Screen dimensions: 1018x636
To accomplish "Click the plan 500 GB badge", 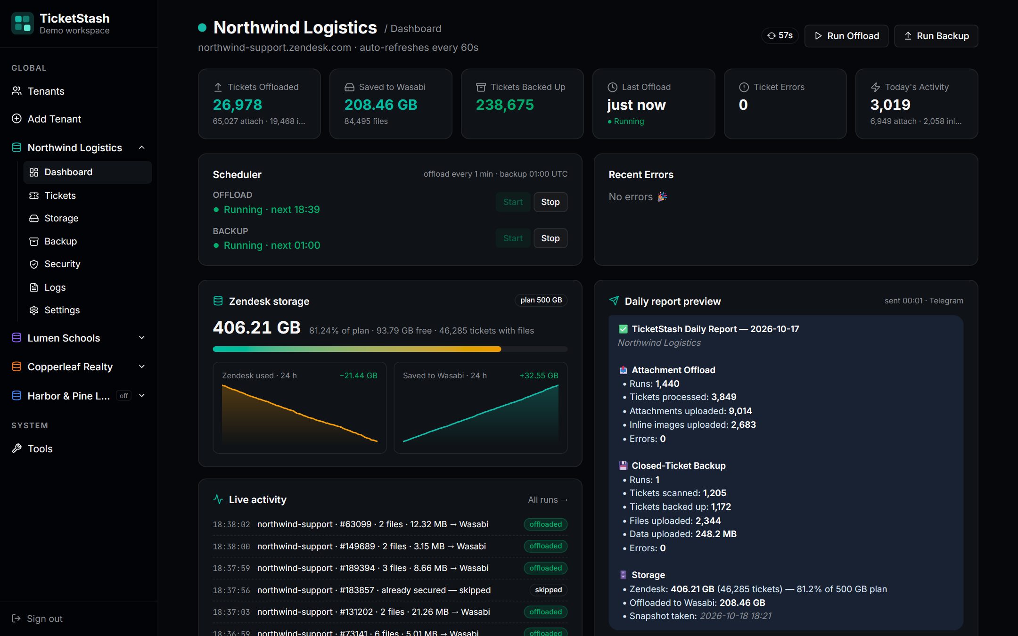I will tap(541, 300).
